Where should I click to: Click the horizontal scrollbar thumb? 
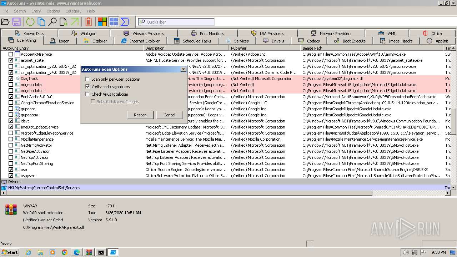189,193
